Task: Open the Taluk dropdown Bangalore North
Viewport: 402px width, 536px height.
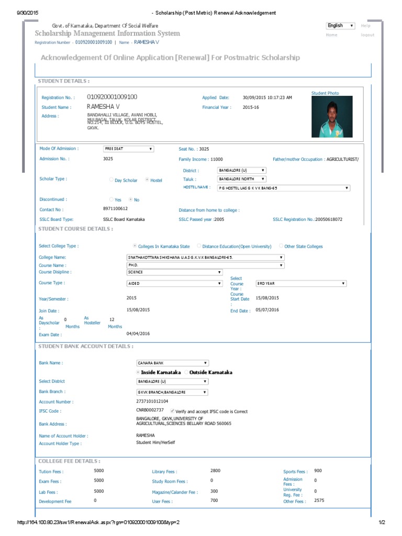Action: tap(242, 179)
